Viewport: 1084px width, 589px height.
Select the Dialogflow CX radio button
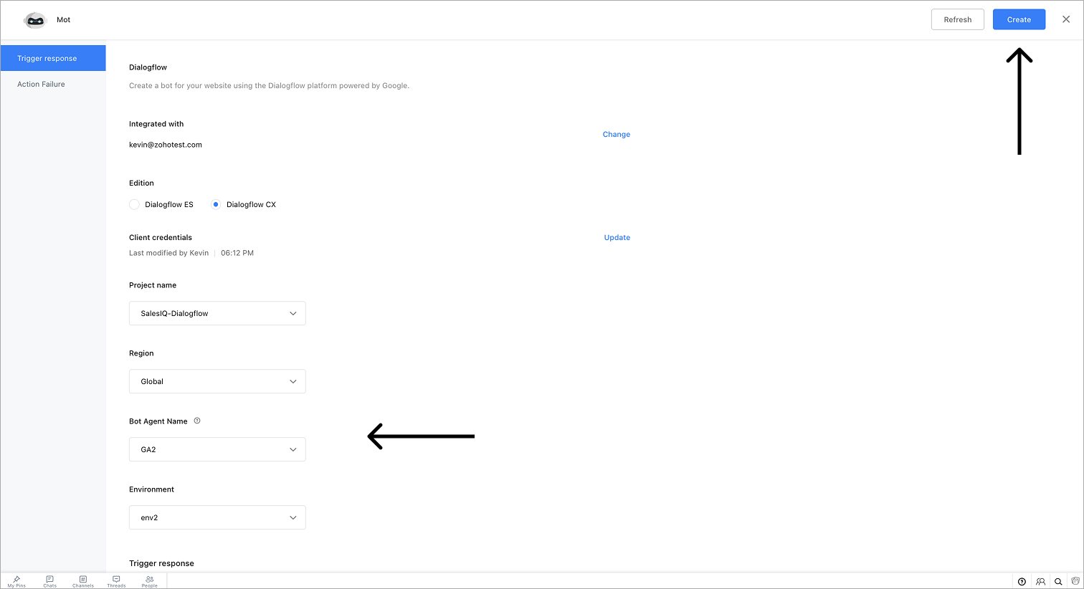click(215, 204)
